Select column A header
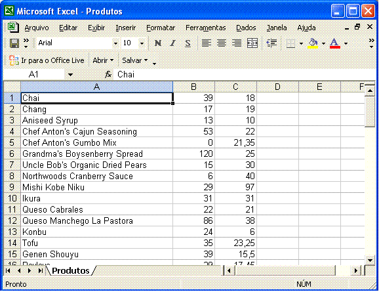Screen dimensions: 379x292 (x=96, y=87)
